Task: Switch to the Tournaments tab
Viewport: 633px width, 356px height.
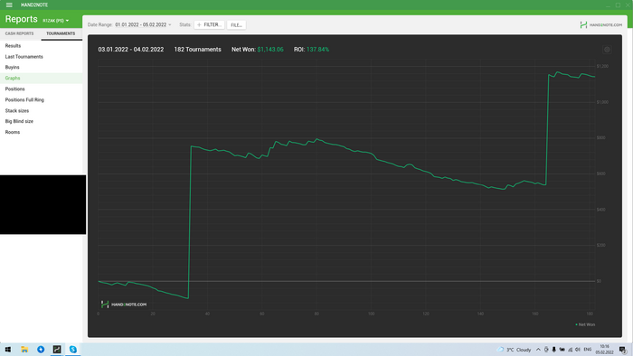Action: (x=61, y=33)
